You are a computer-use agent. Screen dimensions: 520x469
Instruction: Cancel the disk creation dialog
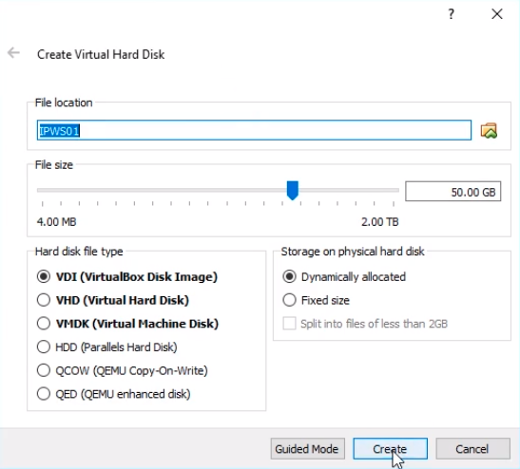pyautogui.click(x=472, y=449)
